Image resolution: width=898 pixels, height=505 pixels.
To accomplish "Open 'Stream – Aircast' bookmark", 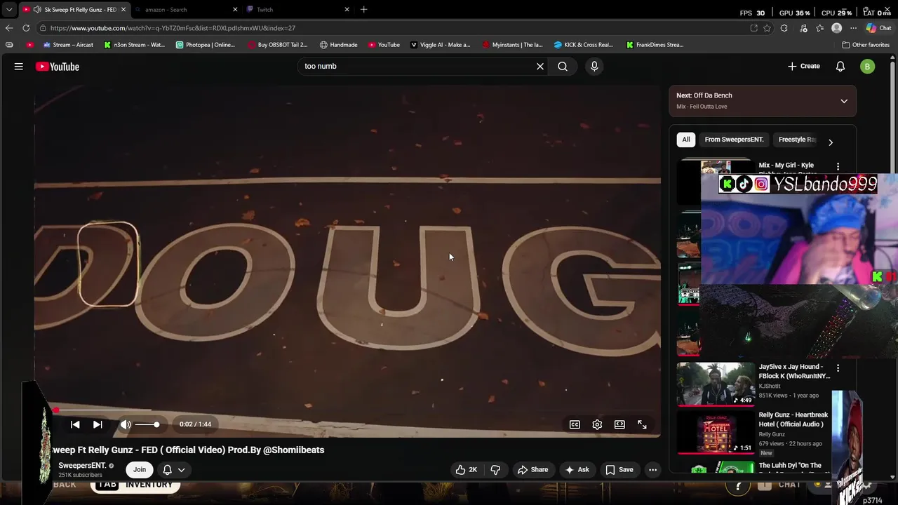I will pyautogui.click(x=68, y=45).
